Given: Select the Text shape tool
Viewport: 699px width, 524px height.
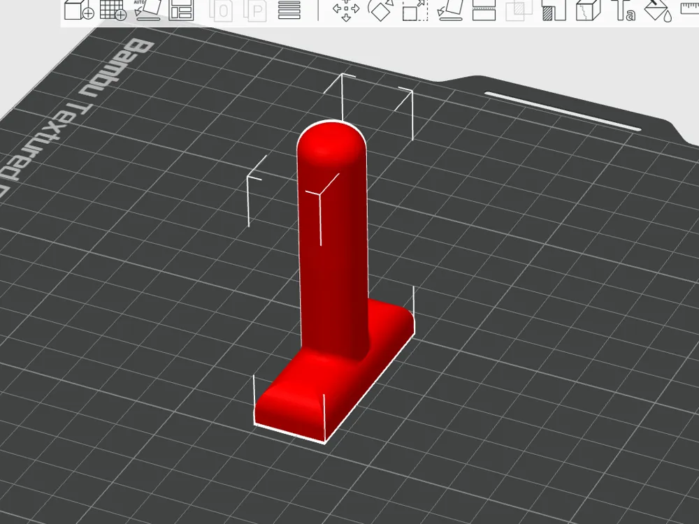Looking at the screenshot, I should pyautogui.click(x=624, y=10).
